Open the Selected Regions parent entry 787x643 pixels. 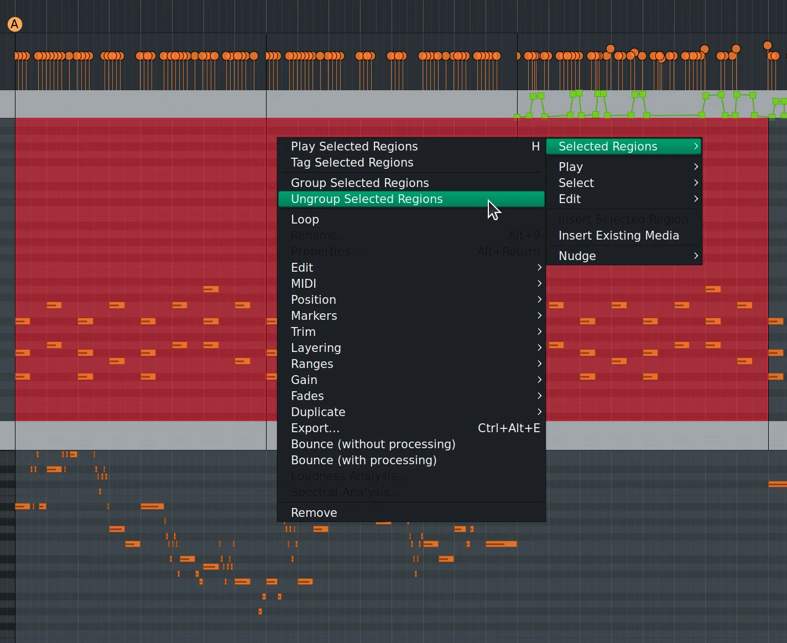[x=624, y=146]
